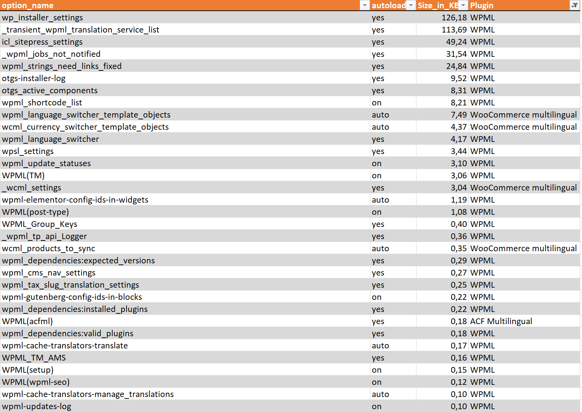Select the size value 7,49
Screen dimensions: 582x412
point(443,115)
